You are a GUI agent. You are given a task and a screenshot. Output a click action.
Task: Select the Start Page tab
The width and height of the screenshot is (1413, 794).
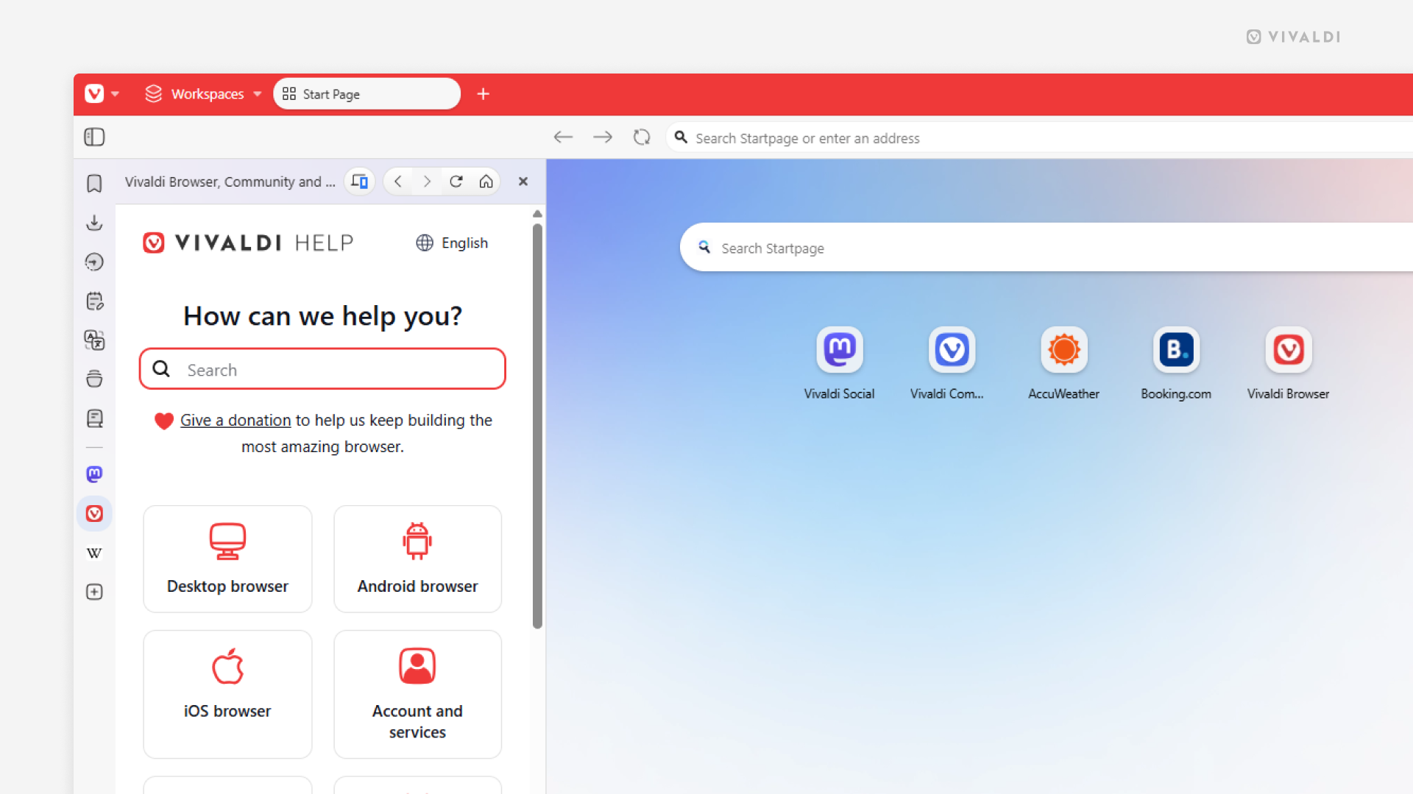coord(366,94)
